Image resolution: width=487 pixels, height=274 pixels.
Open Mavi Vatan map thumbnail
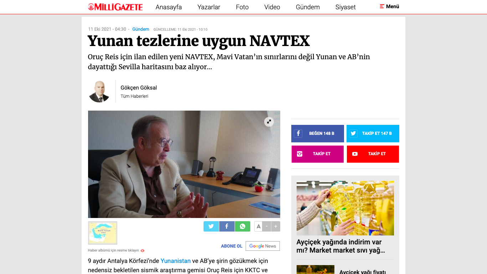[x=103, y=233]
